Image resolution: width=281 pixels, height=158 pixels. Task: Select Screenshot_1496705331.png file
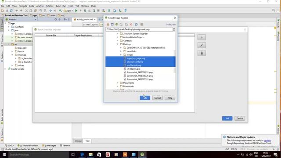[x=140, y=79]
